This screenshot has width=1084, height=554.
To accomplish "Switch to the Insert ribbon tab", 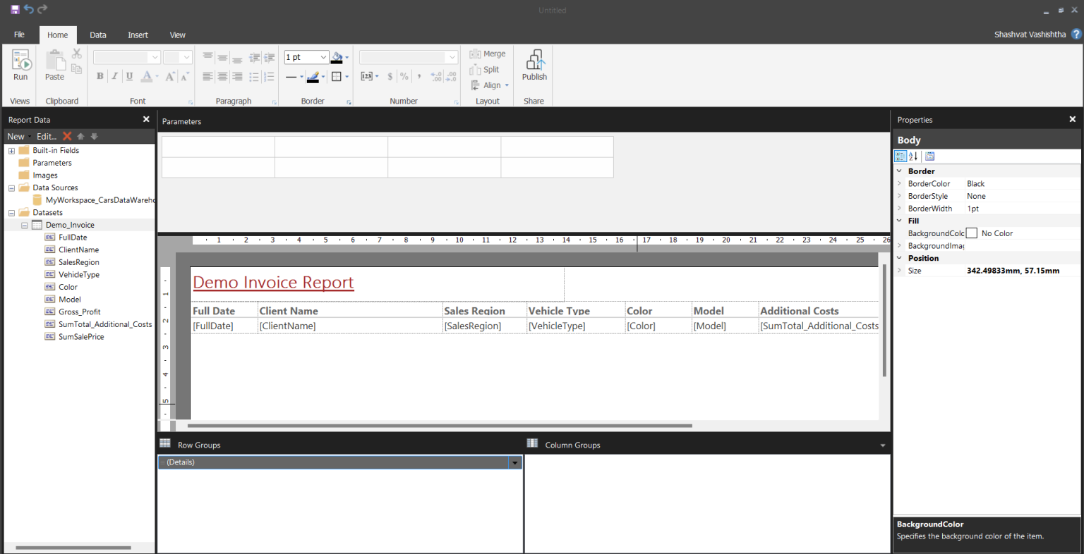I will pos(138,35).
